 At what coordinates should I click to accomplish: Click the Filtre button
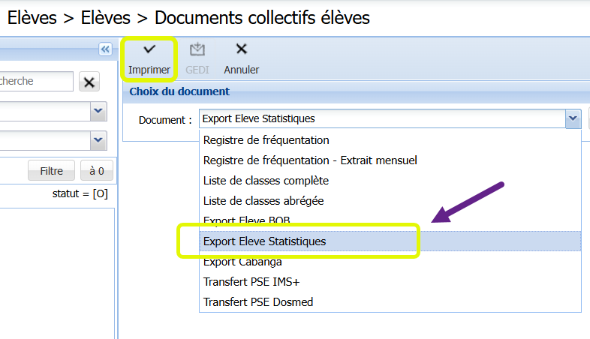click(x=52, y=171)
